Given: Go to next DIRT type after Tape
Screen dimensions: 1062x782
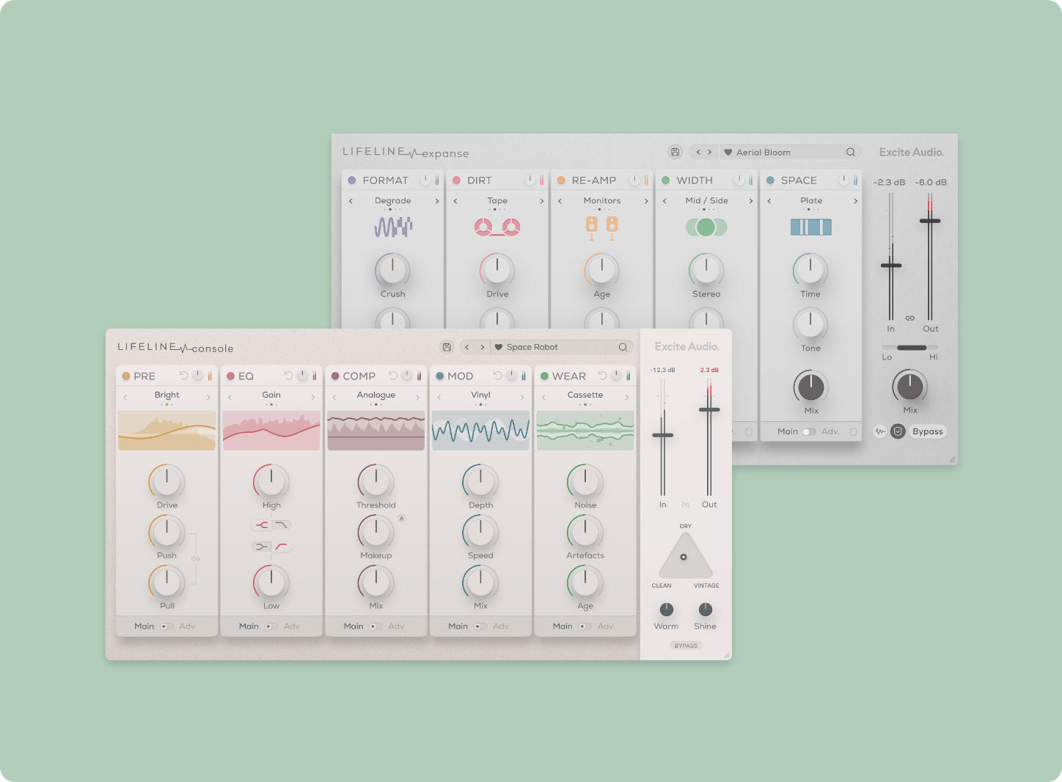Looking at the screenshot, I should (x=542, y=201).
